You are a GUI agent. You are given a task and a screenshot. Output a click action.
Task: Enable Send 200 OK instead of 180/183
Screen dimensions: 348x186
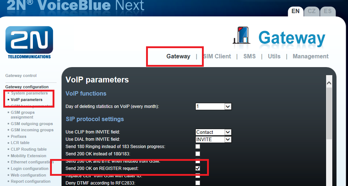pos(198,154)
